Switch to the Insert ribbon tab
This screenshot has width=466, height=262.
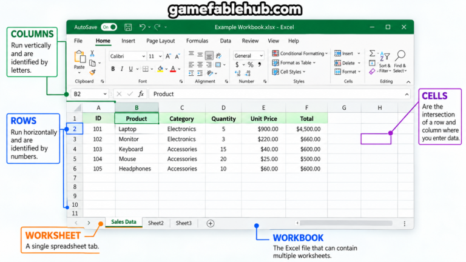[128, 41]
